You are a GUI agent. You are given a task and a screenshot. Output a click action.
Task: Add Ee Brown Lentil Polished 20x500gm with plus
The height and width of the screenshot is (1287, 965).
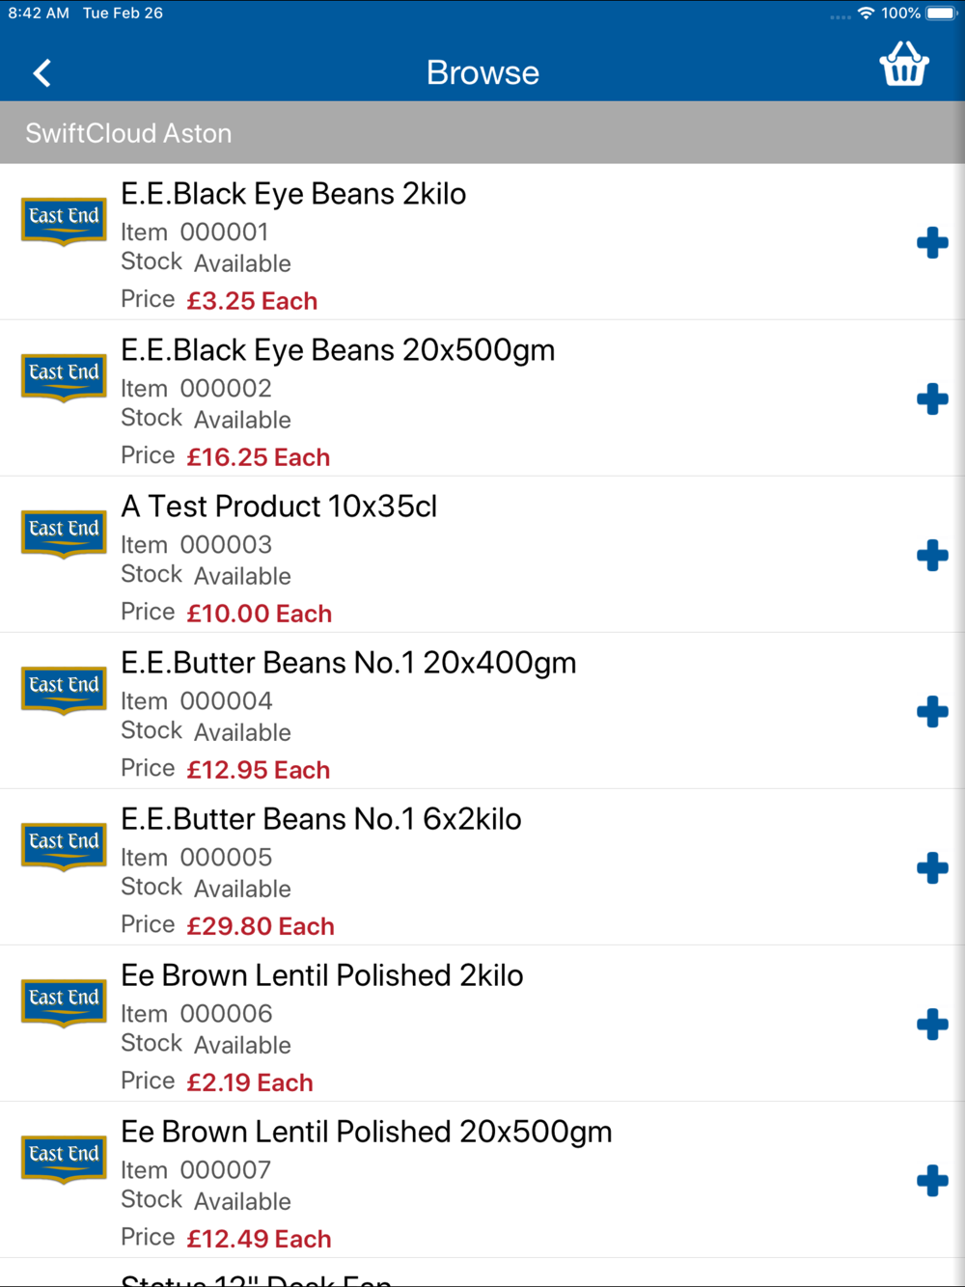pyautogui.click(x=932, y=1181)
